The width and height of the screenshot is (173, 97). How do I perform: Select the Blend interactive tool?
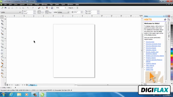point(2,63)
